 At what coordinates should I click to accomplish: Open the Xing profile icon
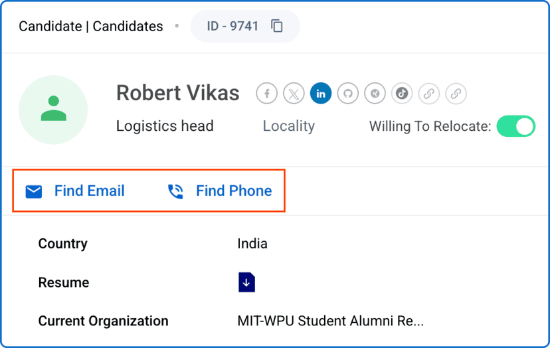(375, 94)
